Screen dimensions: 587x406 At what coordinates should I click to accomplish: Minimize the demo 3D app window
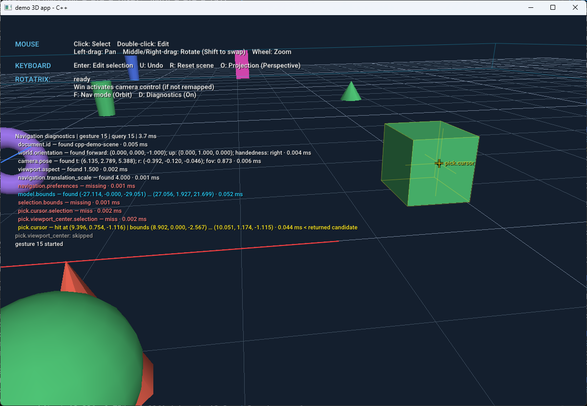pos(531,7)
